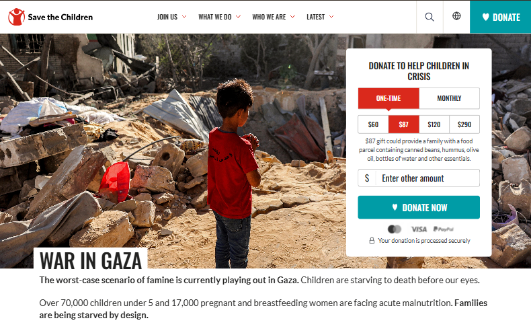The width and height of the screenshot is (531, 333).
Task: Choose the $120 donation amount
Action: coord(434,124)
